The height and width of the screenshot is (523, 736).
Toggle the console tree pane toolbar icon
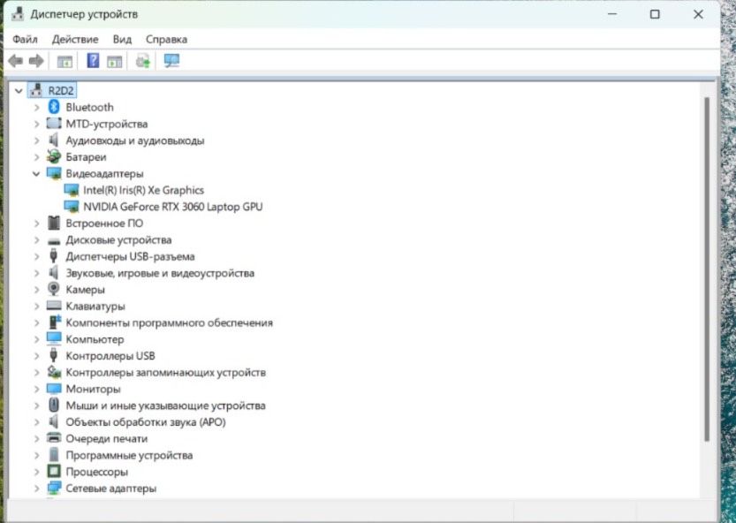click(x=64, y=61)
